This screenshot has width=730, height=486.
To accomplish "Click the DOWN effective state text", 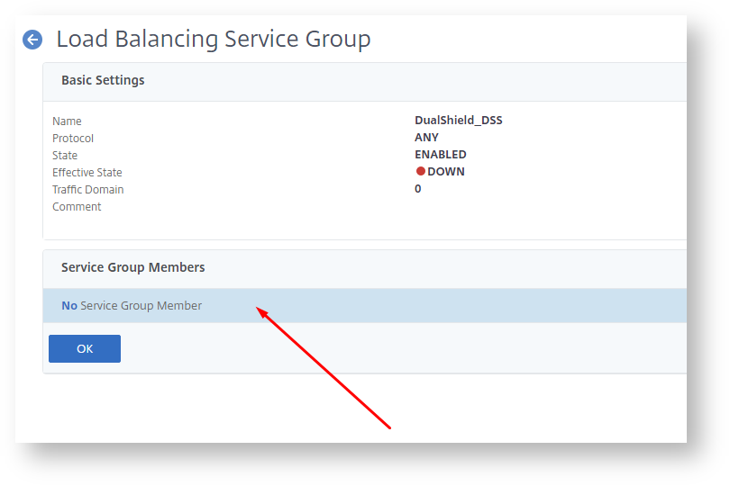I will [446, 172].
